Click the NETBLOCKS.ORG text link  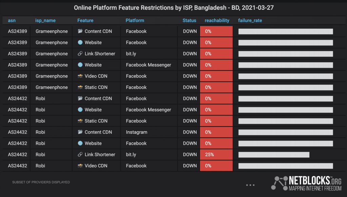pos(315,180)
